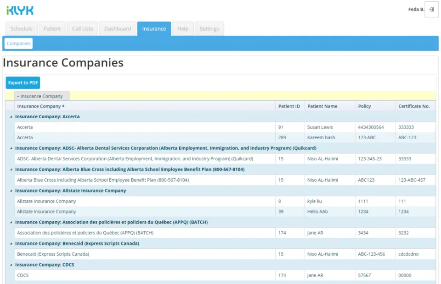441x284 pixels.
Task: Click the Insurance Company grouping chip
Action: 42,96
